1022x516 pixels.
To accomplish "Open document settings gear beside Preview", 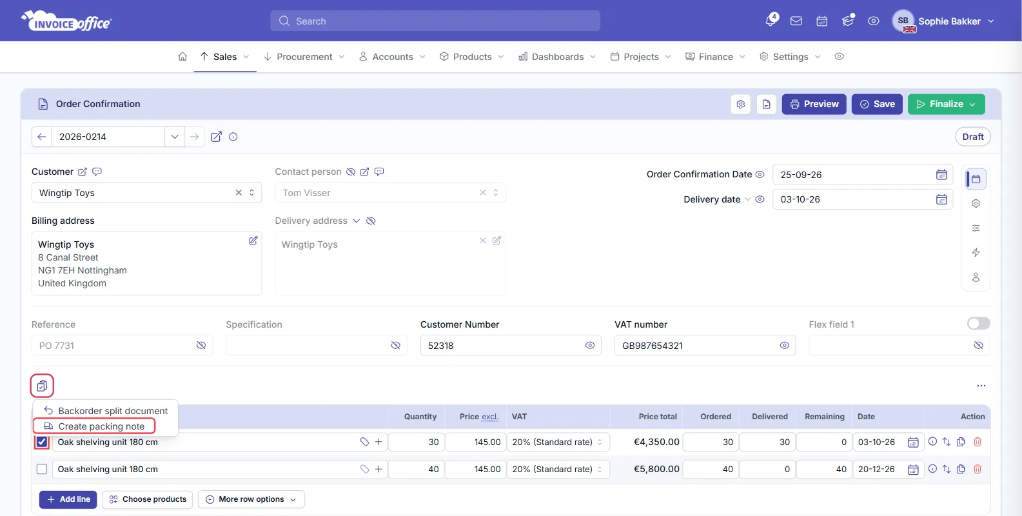I will pos(741,104).
